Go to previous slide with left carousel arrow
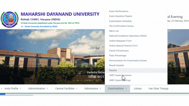189x106 pixels. click(x=14, y=57)
